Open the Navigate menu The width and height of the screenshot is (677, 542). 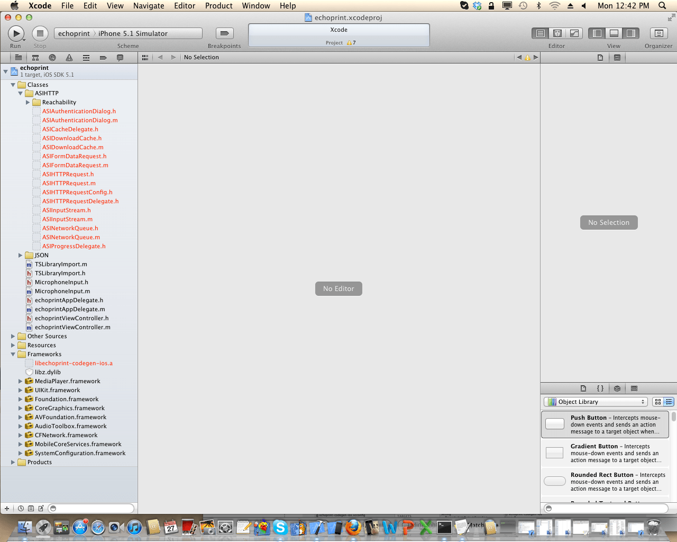(149, 6)
